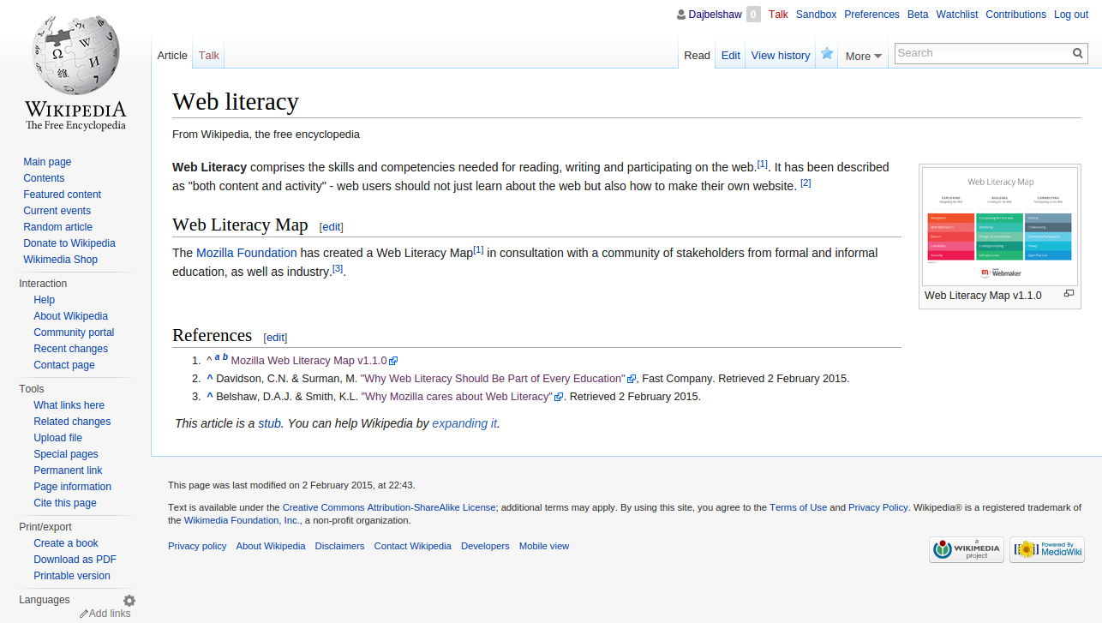Click the enlarge icon under the thumbnail
Viewport: 1102px width, 623px height.
tap(1069, 294)
